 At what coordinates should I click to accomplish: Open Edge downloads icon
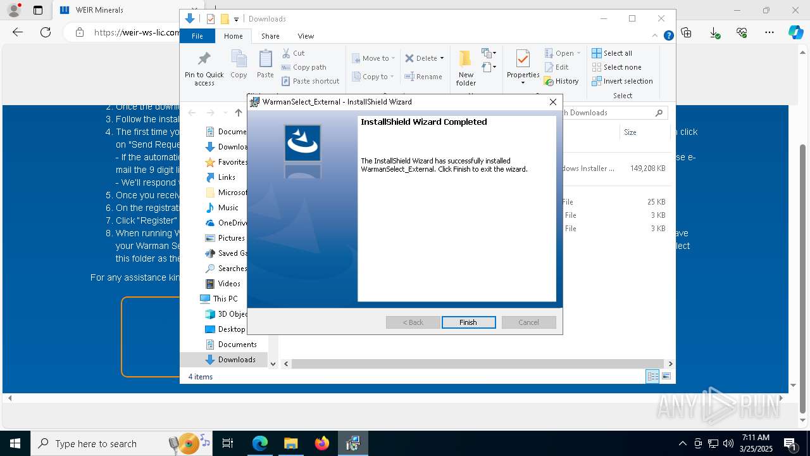(x=714, y=32)
